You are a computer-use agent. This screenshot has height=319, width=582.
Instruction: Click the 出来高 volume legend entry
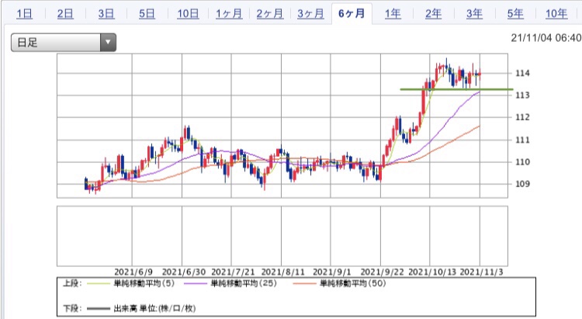154,309
